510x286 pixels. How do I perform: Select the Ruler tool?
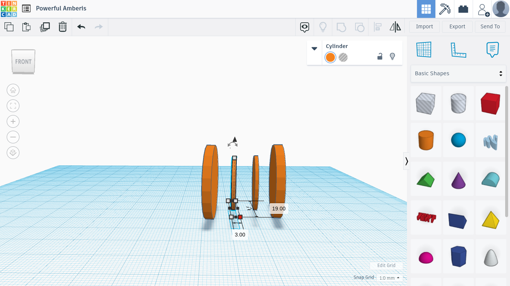(458, 50)
